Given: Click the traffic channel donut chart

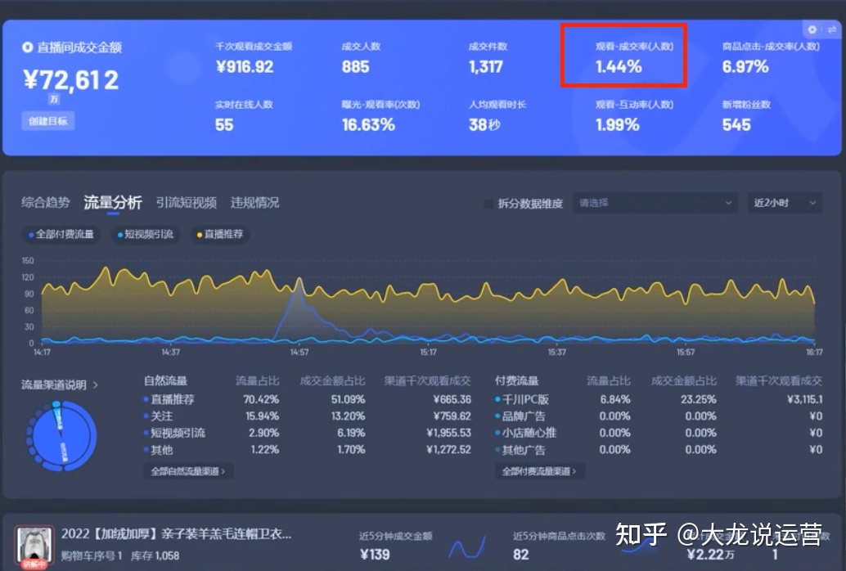Looking at the screenshot, I should click(x=61, y=435).
